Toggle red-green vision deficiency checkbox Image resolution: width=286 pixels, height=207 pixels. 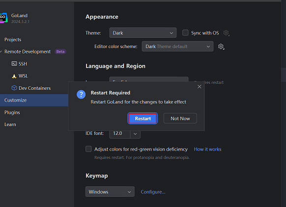point(88,149)
